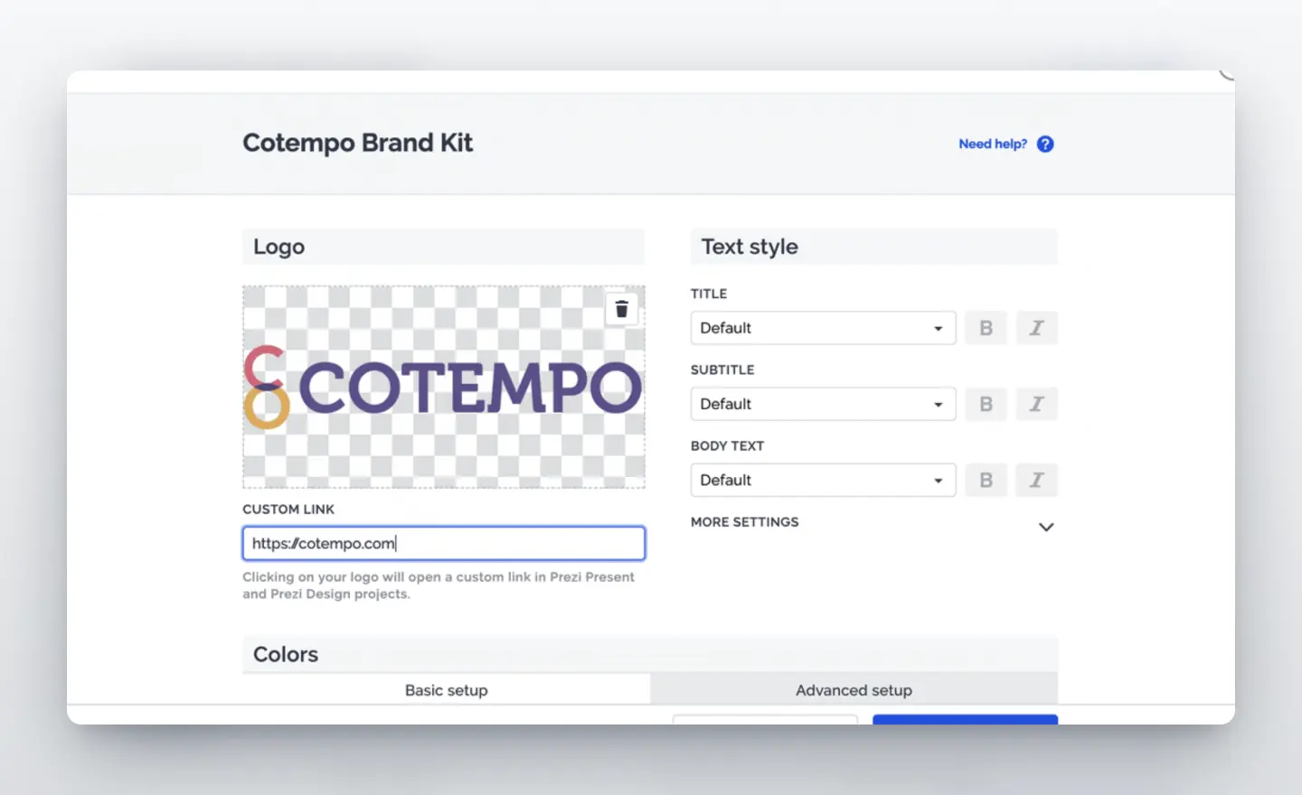The image size is (1302, 795).
Task: Toggle italic for Title text
Action: (x=1036, y=328)
